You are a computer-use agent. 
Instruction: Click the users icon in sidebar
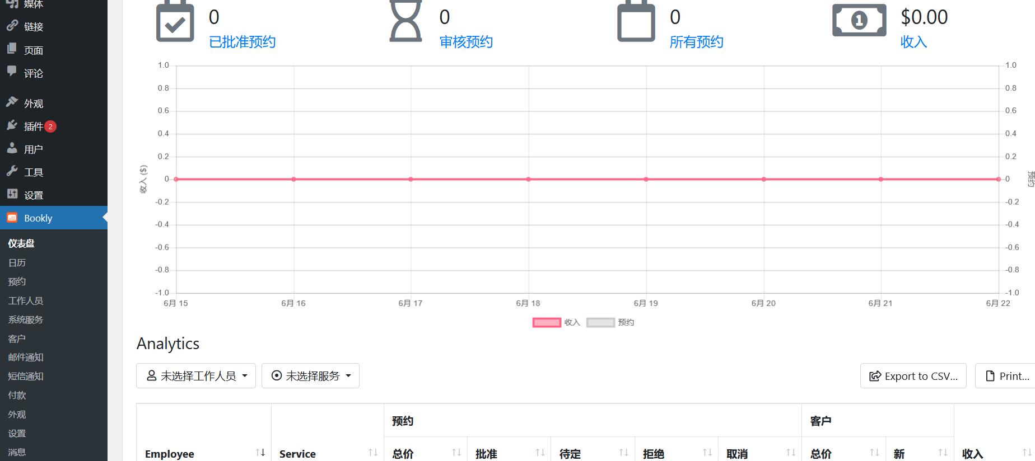[x=12, y=149]
